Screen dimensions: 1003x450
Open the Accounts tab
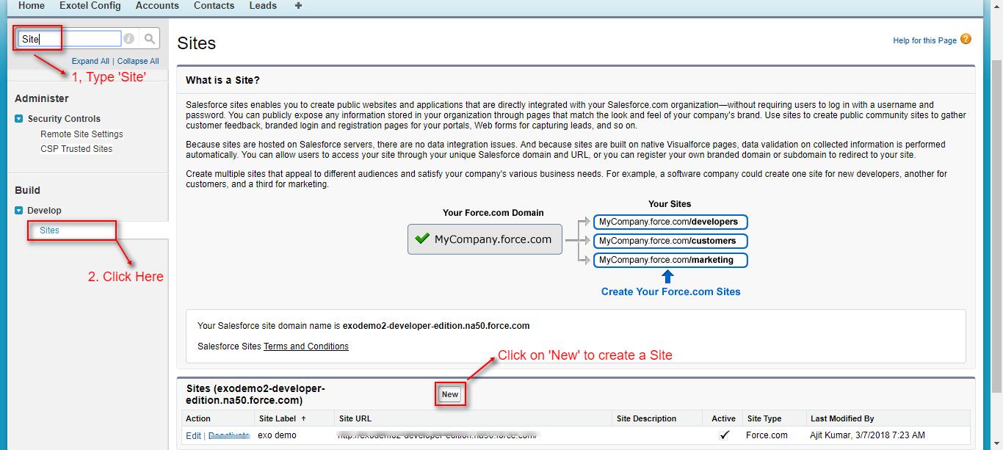click(x=157, y=6)
